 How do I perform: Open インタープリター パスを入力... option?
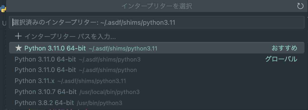coord(70,36)
